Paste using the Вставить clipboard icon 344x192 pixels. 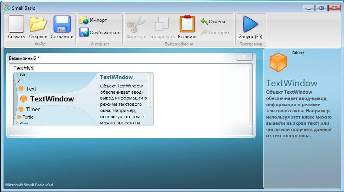click(187, 24)
